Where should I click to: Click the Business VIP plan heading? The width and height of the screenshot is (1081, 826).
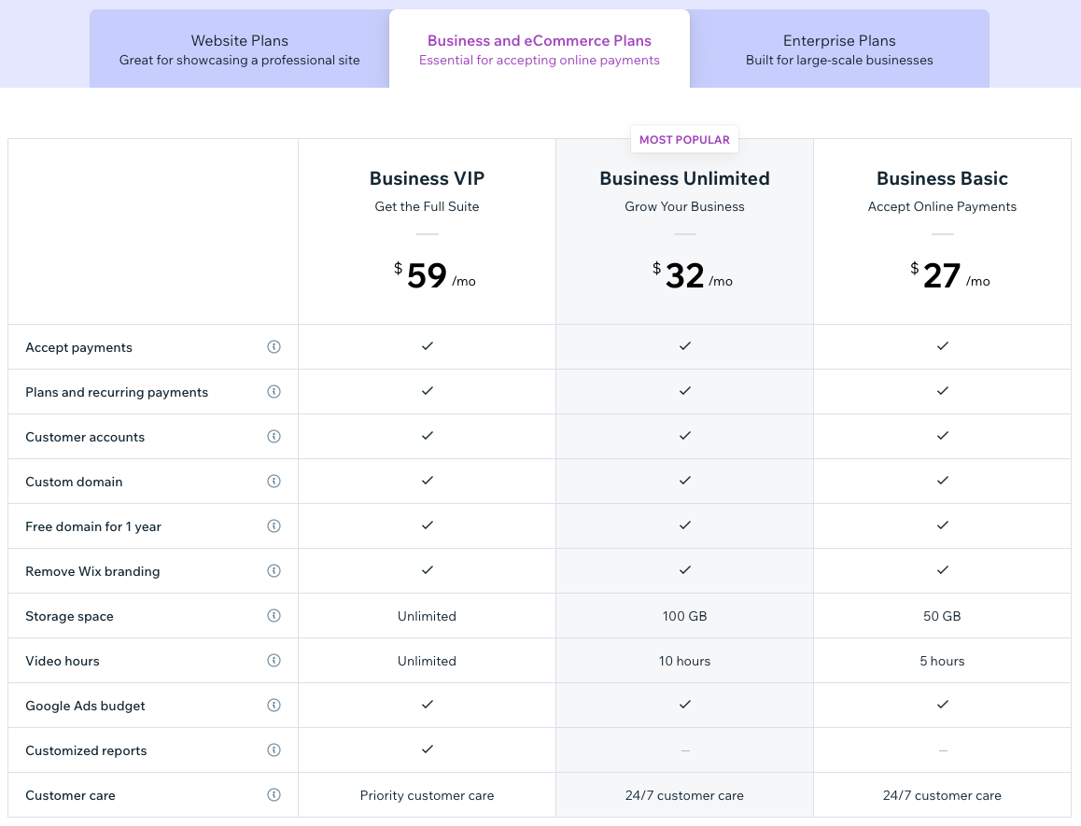click(427, 178)
